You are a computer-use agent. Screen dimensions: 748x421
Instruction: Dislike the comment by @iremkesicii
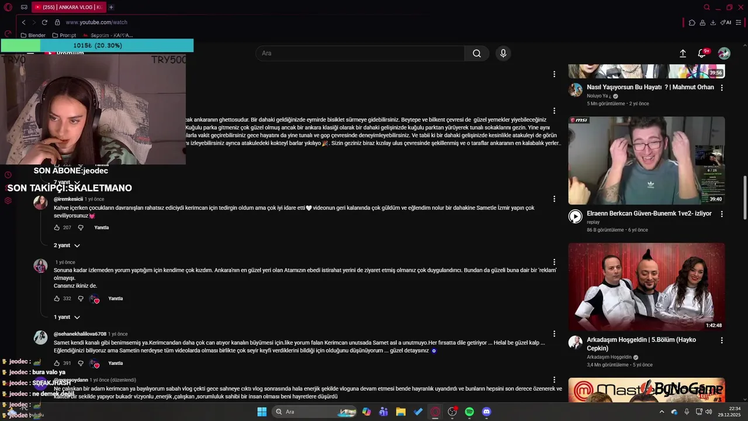coord(81,227)
